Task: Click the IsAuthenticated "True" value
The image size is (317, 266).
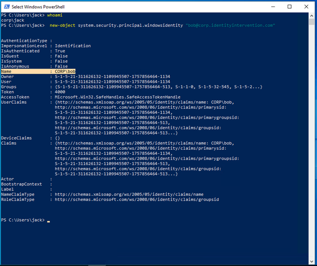Action: [x=60, y=51]
